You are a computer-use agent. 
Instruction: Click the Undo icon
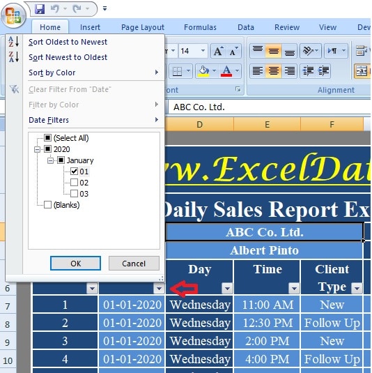[x=55, y=9]
